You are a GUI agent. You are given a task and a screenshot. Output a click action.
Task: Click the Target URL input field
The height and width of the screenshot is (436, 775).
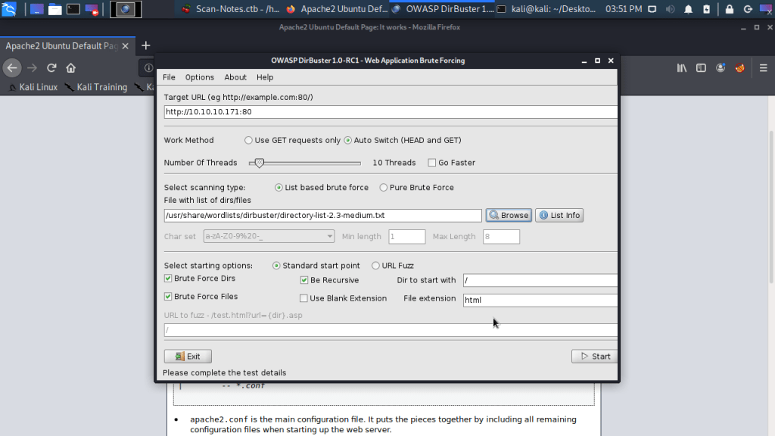point(390,112)
